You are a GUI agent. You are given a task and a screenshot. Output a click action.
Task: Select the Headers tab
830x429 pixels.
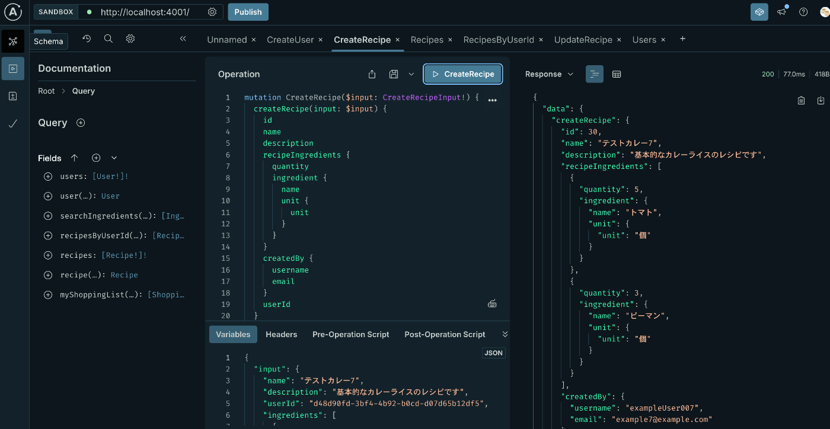pos(282,334)
